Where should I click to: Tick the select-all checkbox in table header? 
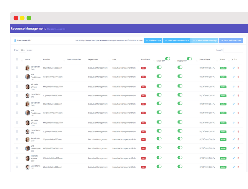point(17,59)
